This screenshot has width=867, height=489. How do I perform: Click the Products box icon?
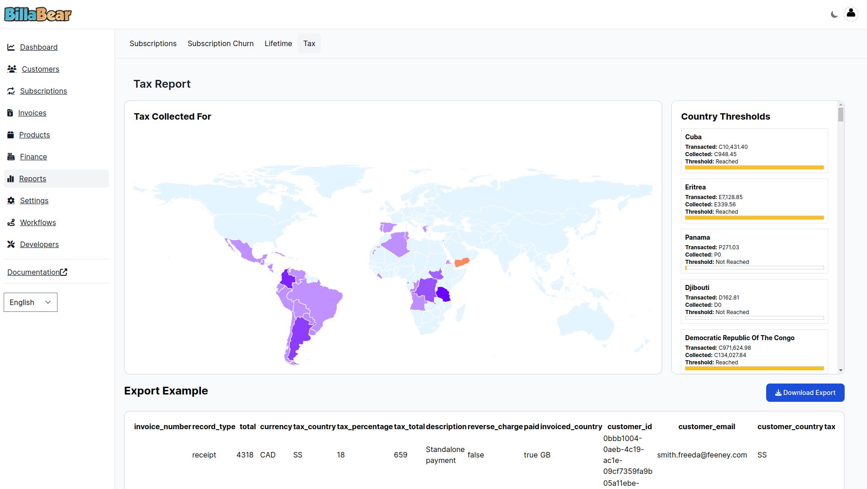(10, 135)
